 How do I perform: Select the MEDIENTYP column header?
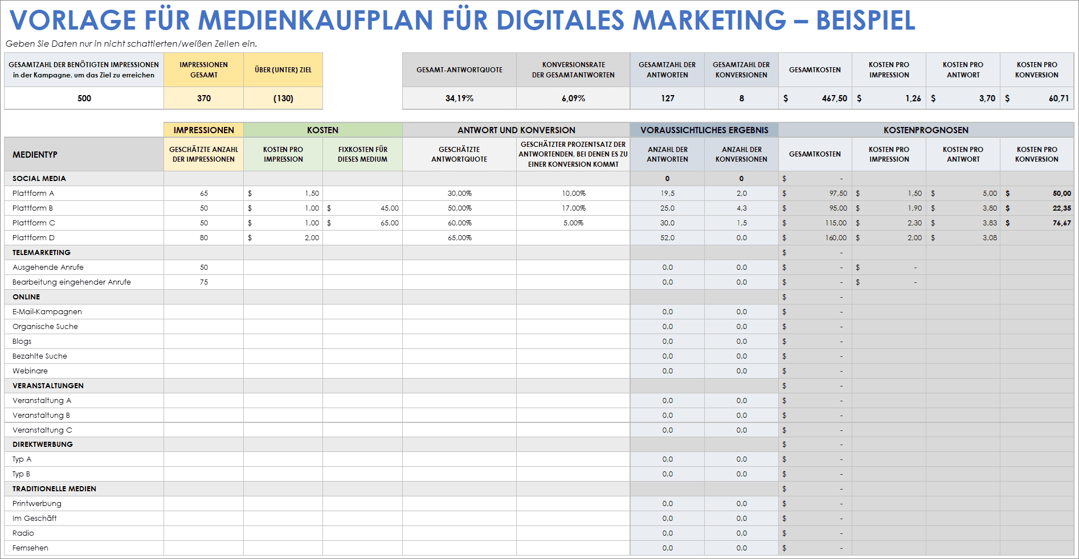[84, 154]
